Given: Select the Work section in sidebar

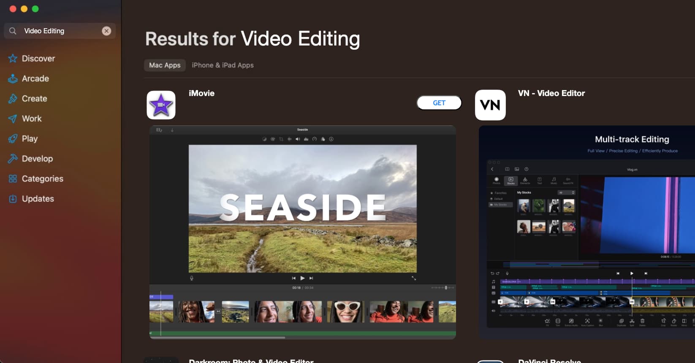Looking at the screenshot, I should (x=25, y=119).
